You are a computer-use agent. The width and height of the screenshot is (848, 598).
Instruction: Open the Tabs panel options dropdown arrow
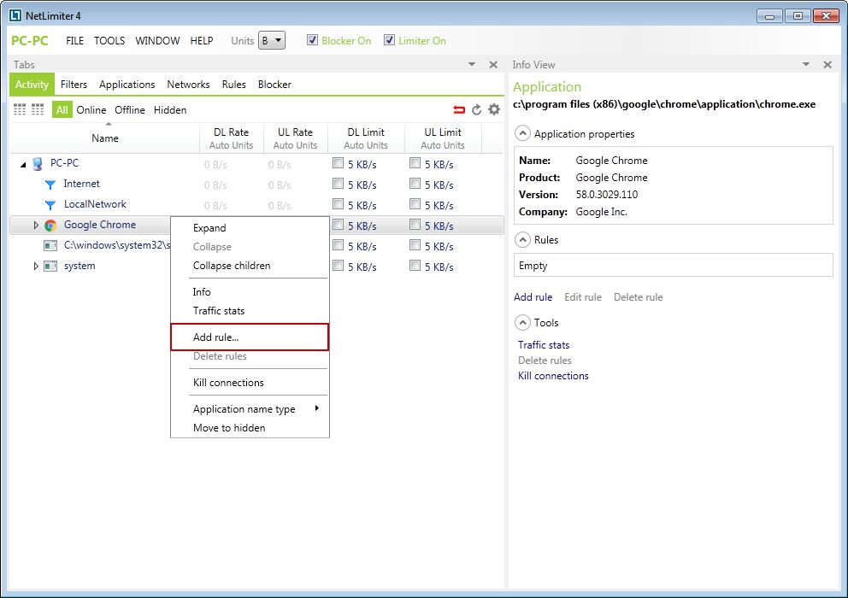[472, 64]
